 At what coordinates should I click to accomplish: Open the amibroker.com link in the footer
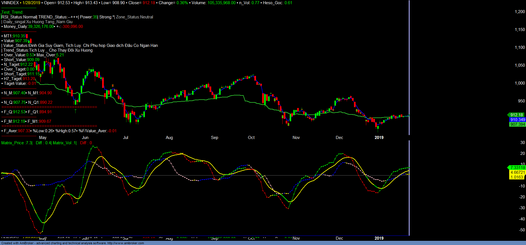click(x=126, y=243)
